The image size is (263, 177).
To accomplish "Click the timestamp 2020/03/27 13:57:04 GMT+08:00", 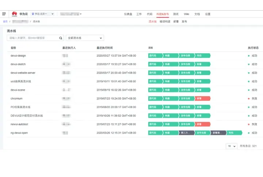I will point(116,56).
